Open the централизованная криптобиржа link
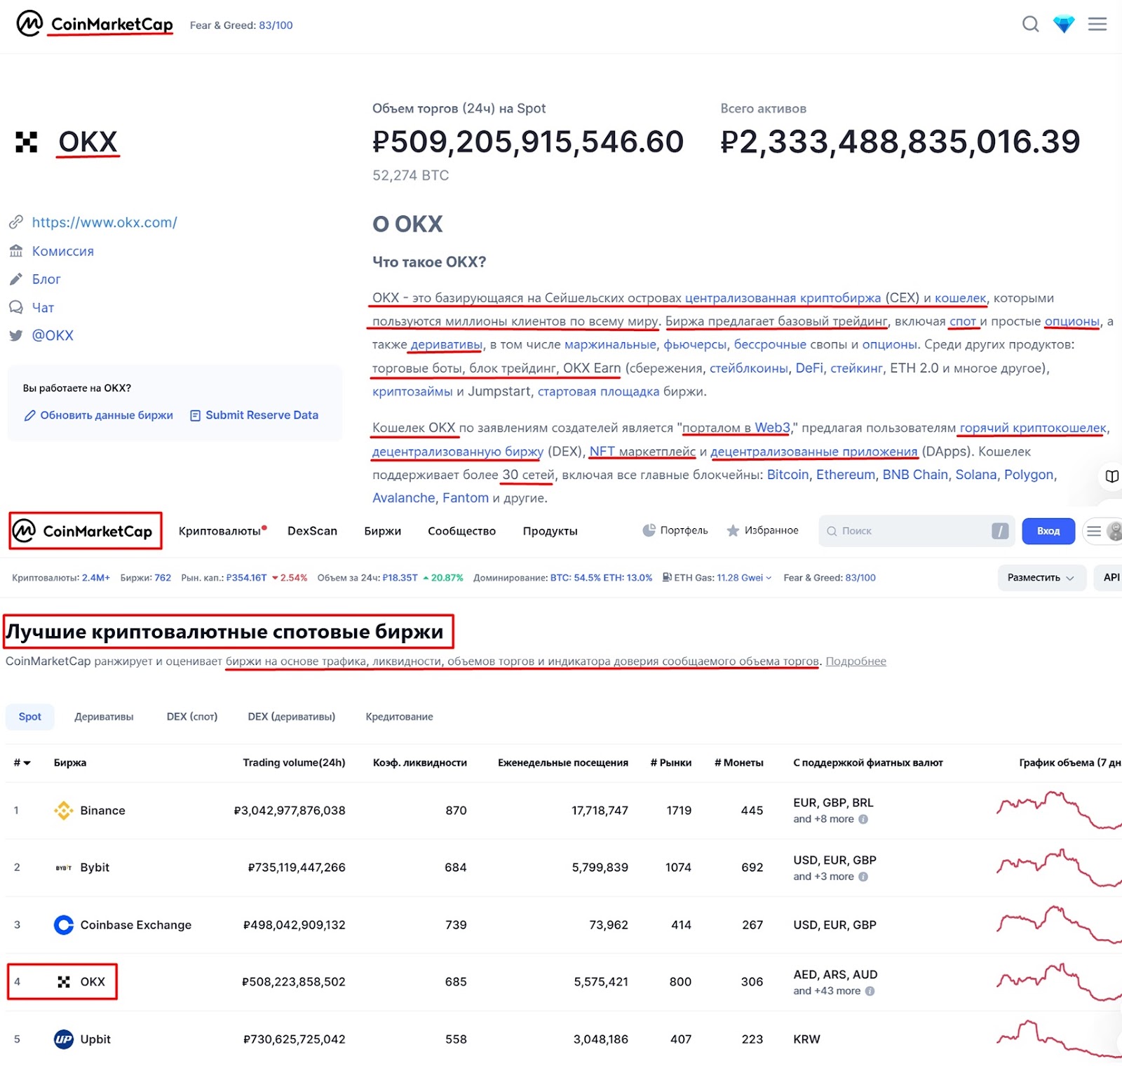The width and height of the screenshot is (1122, 1066). click(783, 298)
